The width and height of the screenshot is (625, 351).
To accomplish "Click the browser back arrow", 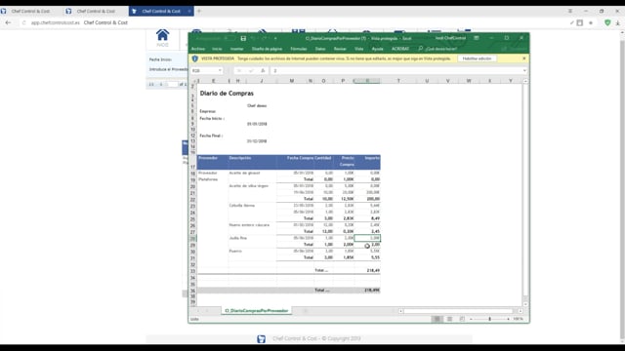I will click(8, 22).
